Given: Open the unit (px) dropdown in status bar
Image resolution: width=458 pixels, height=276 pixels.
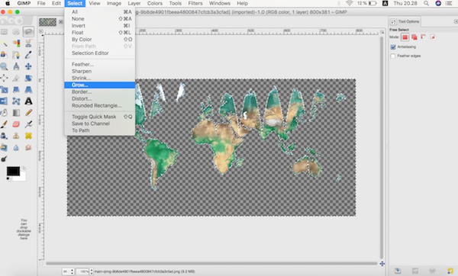Looking at the screenshot, I should 69,271.
